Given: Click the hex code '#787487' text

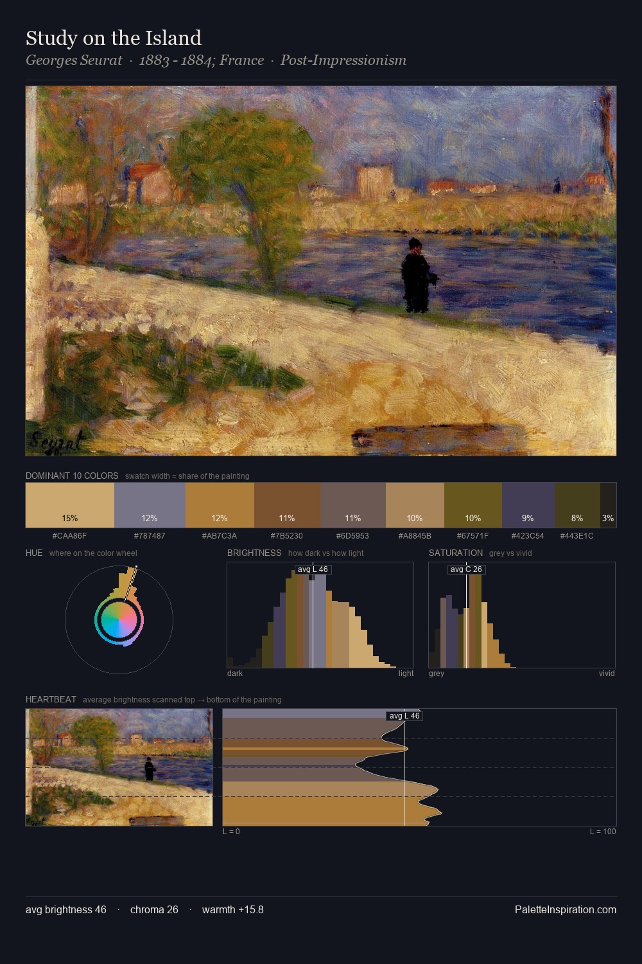Looking at the screenshot, I should pos(150,535).
